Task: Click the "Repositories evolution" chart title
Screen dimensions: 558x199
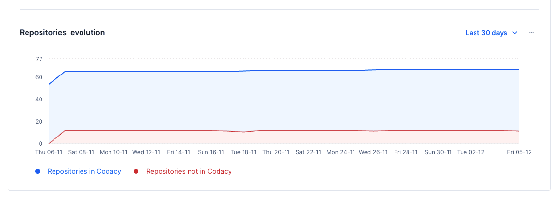Action: 62,33
